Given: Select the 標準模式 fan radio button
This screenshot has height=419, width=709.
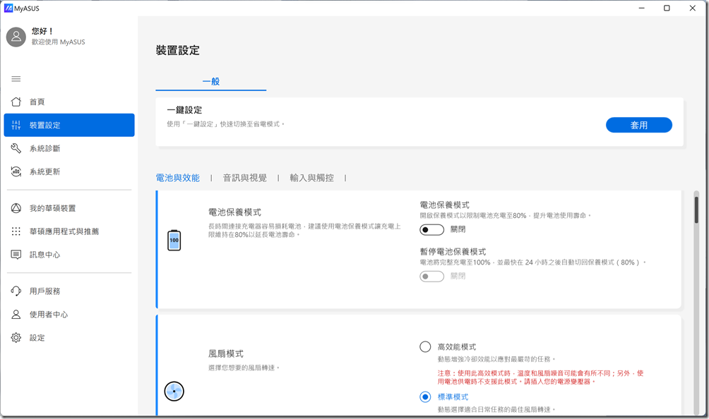Looking at the screenshot, I should pos(425,397).
